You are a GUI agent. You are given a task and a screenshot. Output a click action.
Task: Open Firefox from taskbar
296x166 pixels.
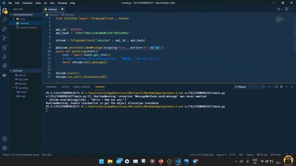(161, 161)
